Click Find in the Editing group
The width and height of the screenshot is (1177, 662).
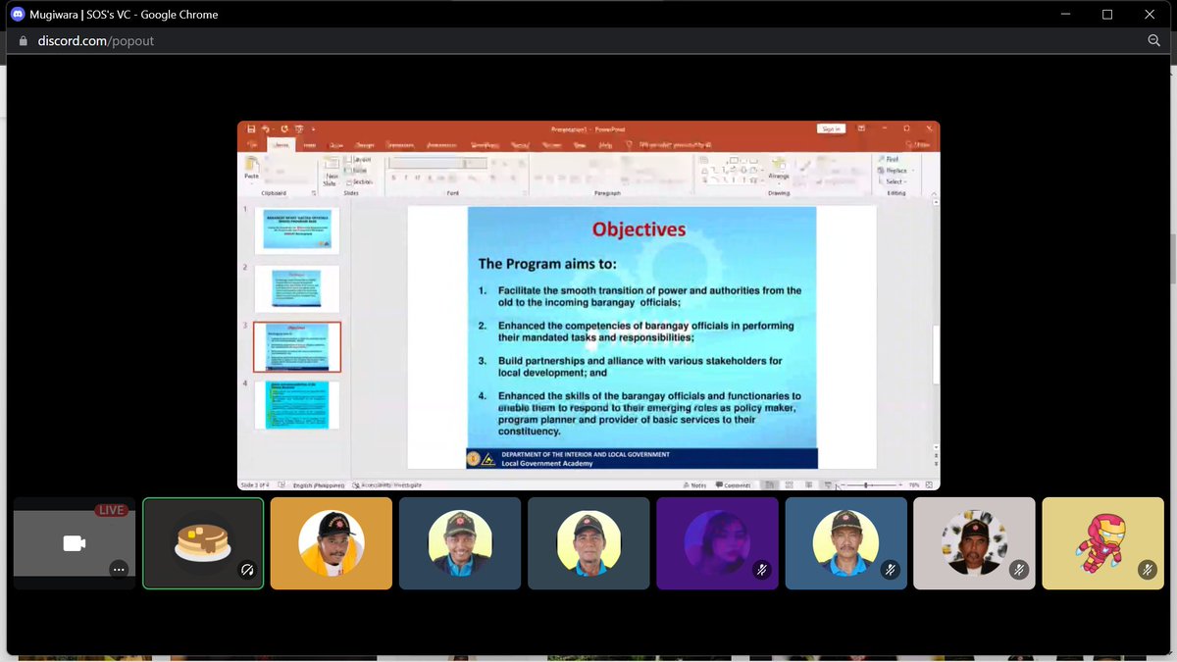pos(890,159)
